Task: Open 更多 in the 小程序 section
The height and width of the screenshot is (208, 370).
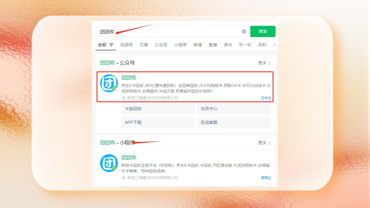Action: click(x=264, y=143)
